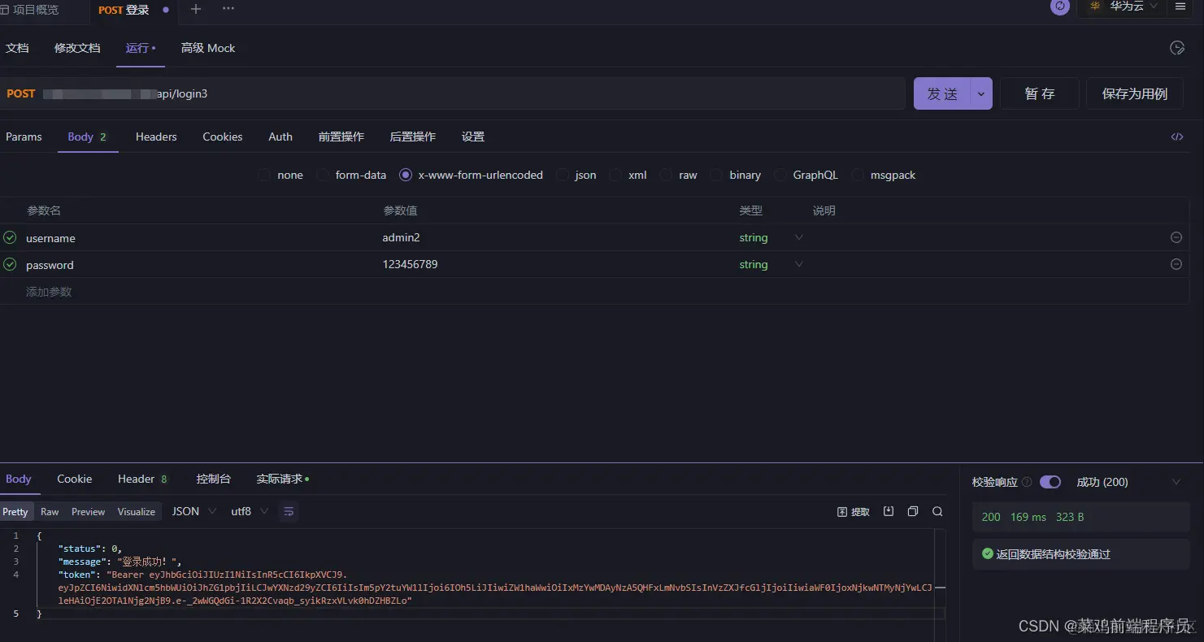Download the response body
The height and width of the screenshot is (642, 1204).
[x=889, y=511]
